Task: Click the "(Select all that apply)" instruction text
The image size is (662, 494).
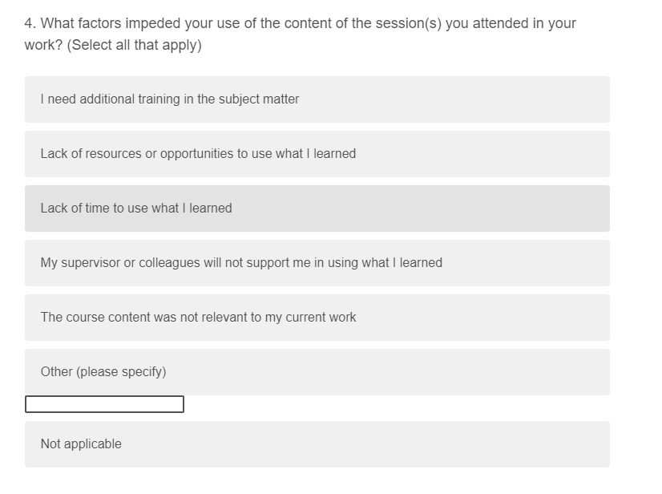Action: point(135,46)
